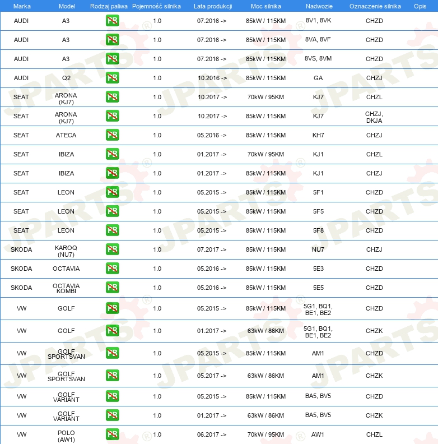438x444 pixels.
Task: Click the fuel icon for VW Golf CHZK 63kW
Action: click(x=113, y=330)
